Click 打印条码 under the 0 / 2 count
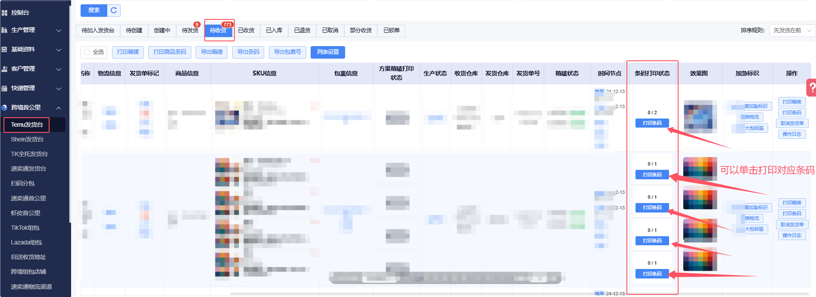816x297 pixels. coord(652,123)
